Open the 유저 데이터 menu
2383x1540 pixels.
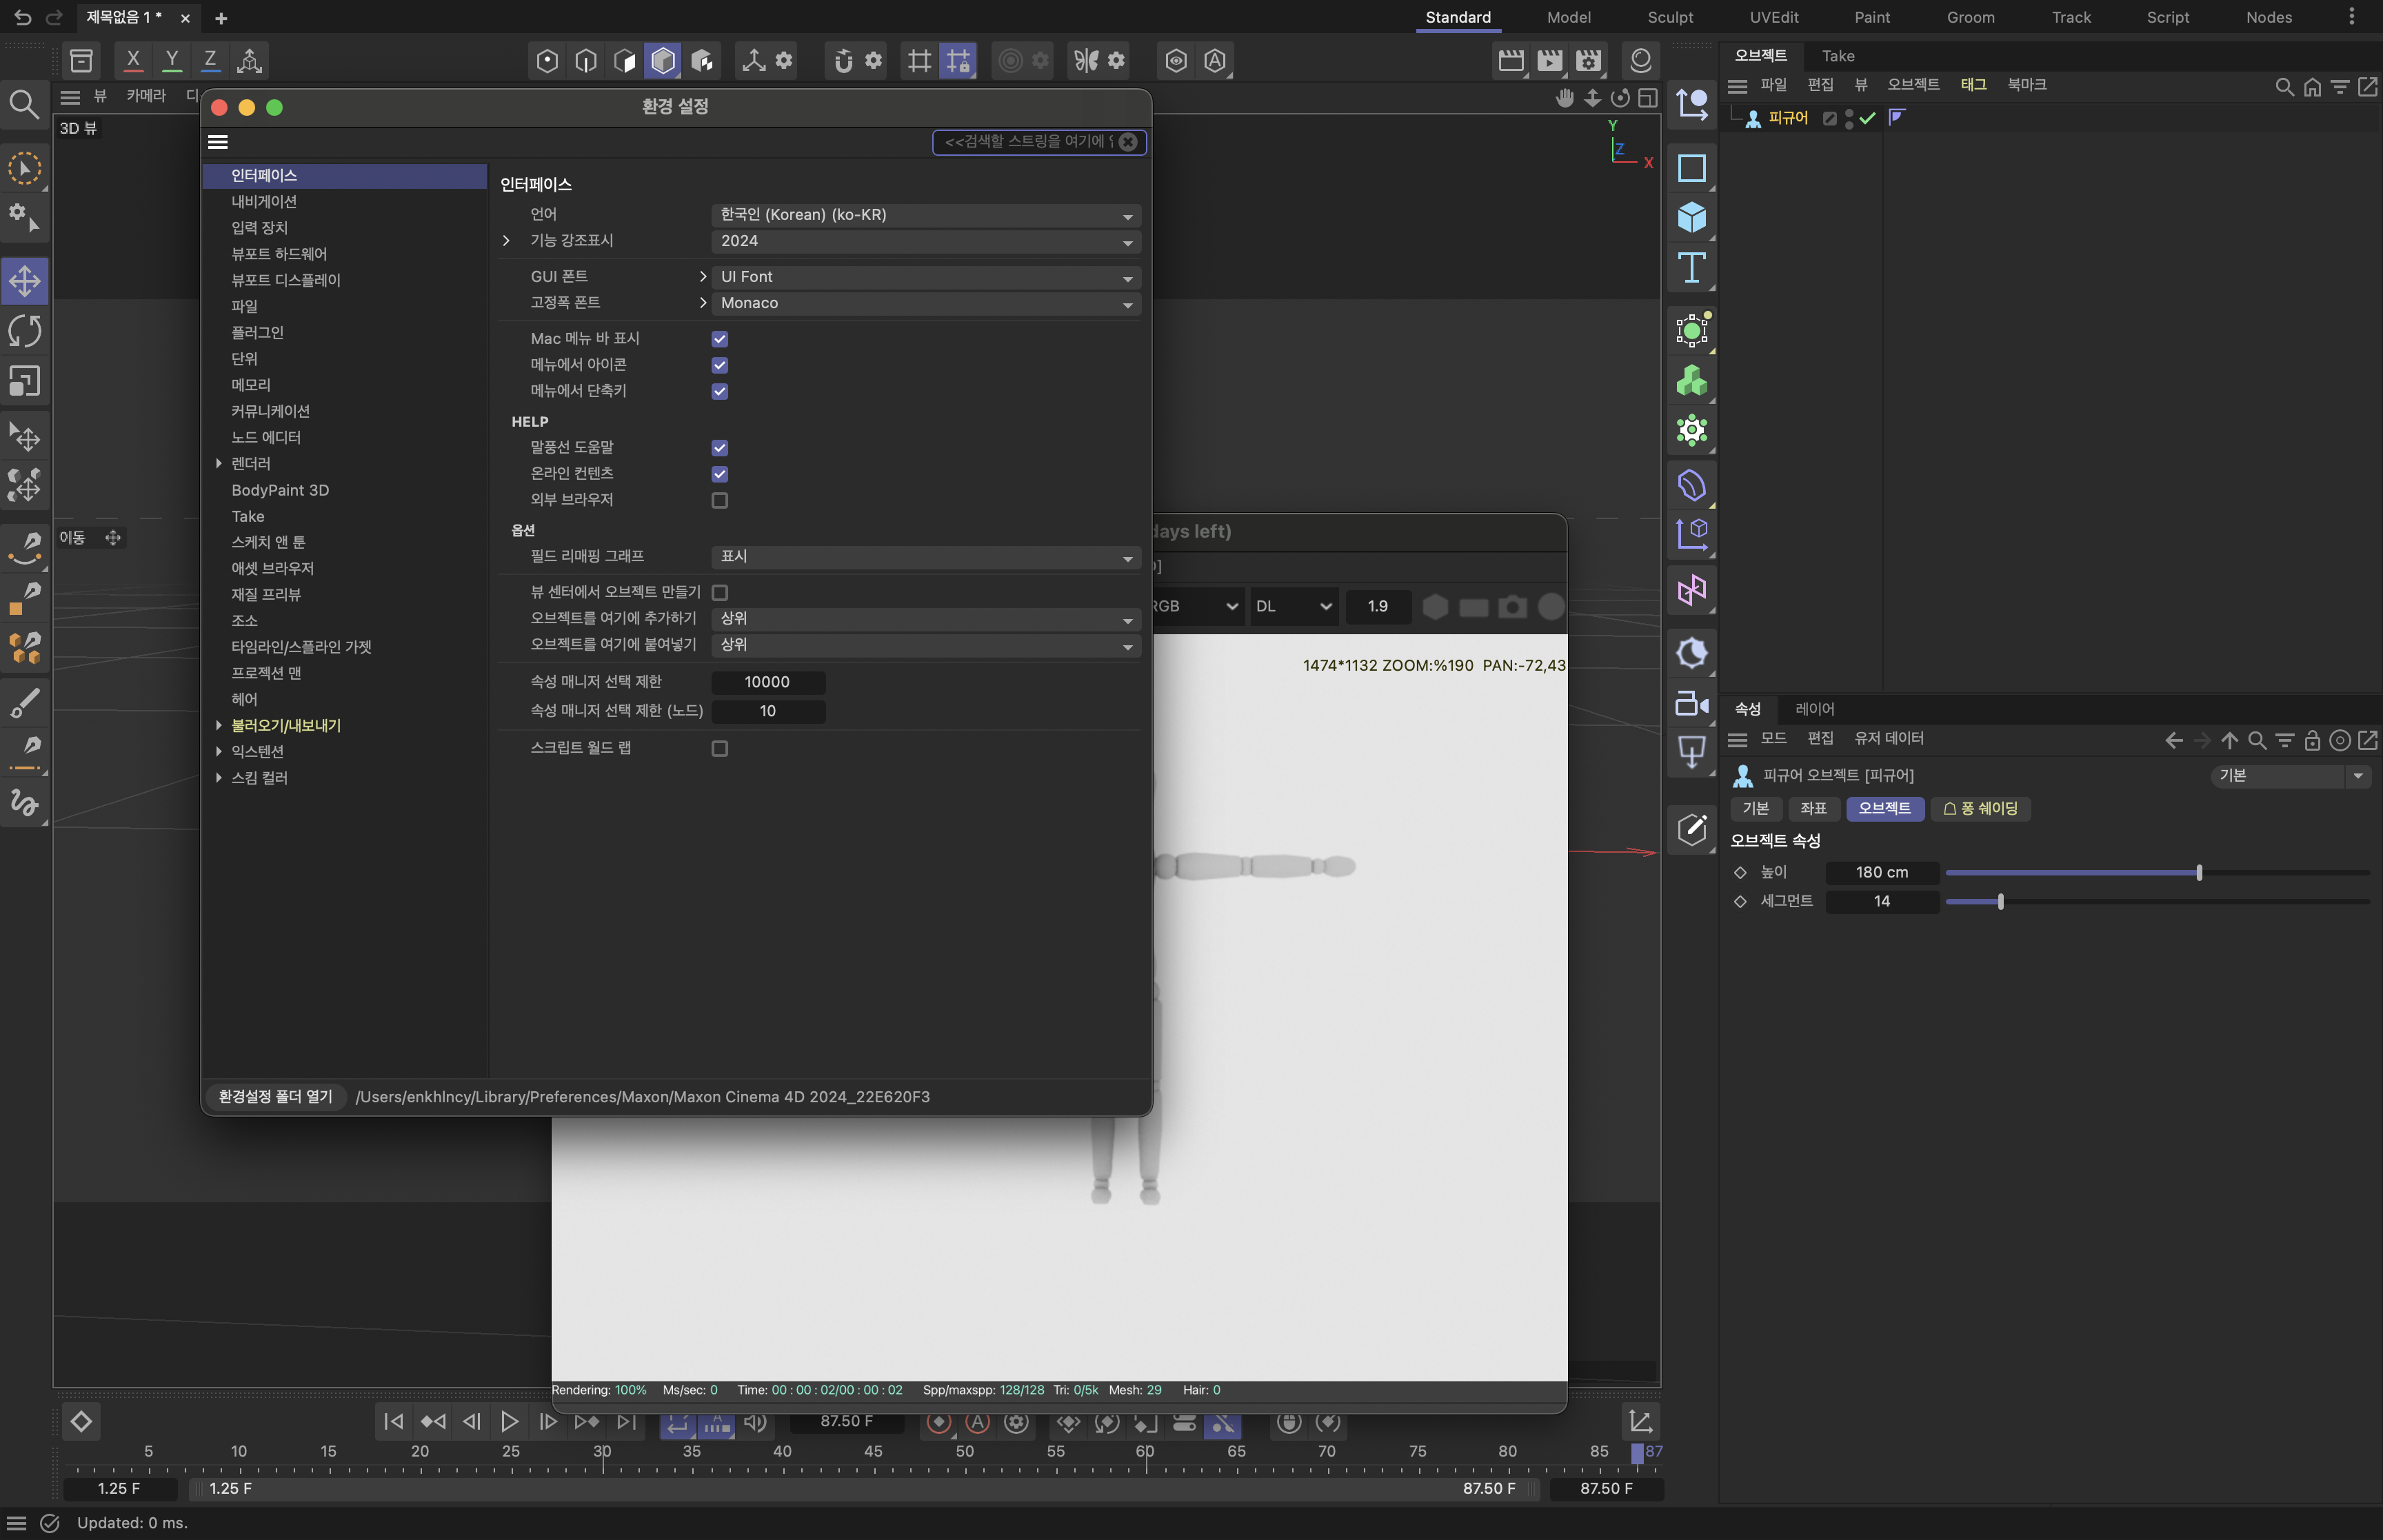pyautogui.click(x=1888, y=738)
